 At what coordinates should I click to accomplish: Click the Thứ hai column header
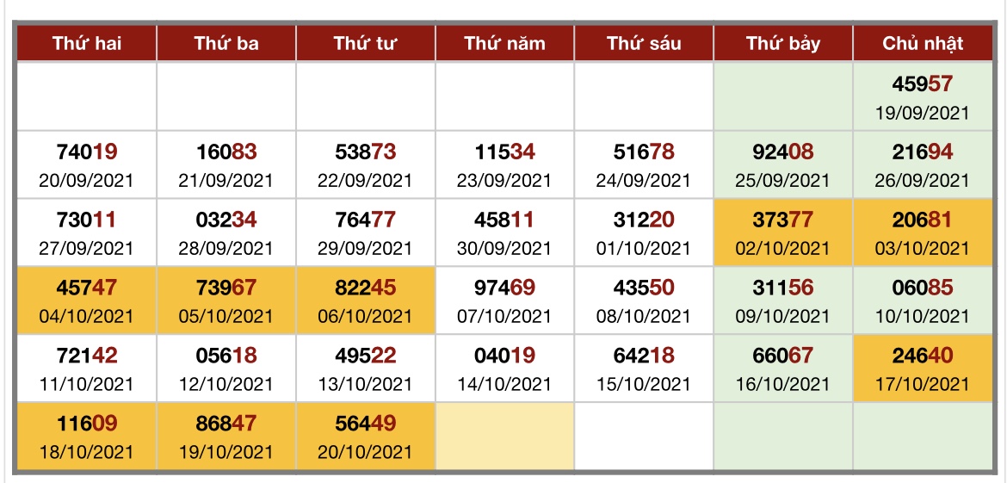point(87,43)
